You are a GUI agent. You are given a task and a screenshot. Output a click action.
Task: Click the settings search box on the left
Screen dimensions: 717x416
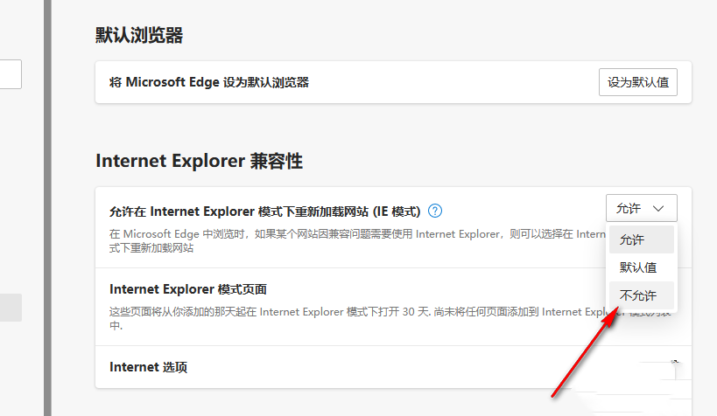coord(11,74)
